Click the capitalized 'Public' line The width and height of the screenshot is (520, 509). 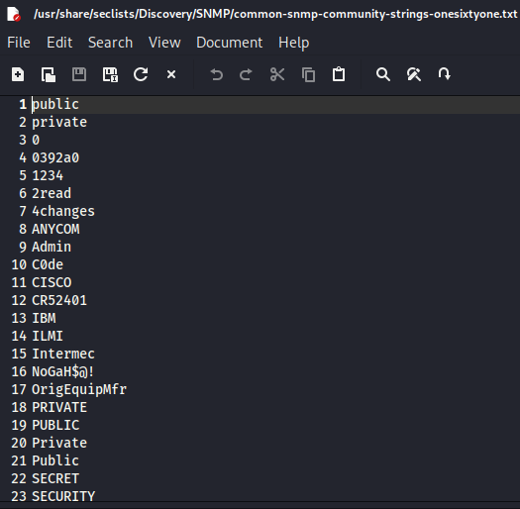tap(55, 460)
